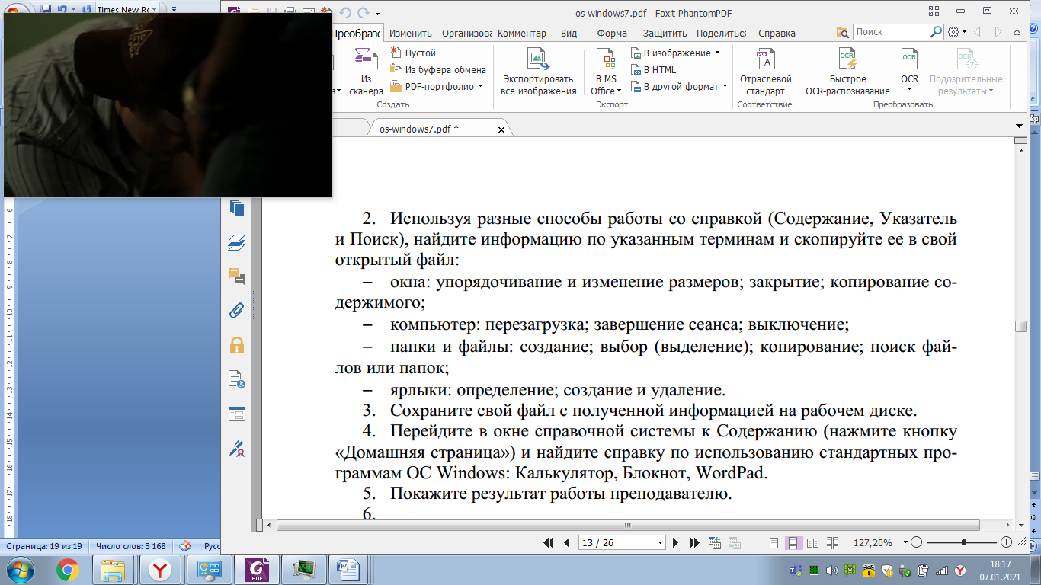The height and width of the screenshot is (585, 1041).
Task: Select single page view mode
Action: pos(774,542)
